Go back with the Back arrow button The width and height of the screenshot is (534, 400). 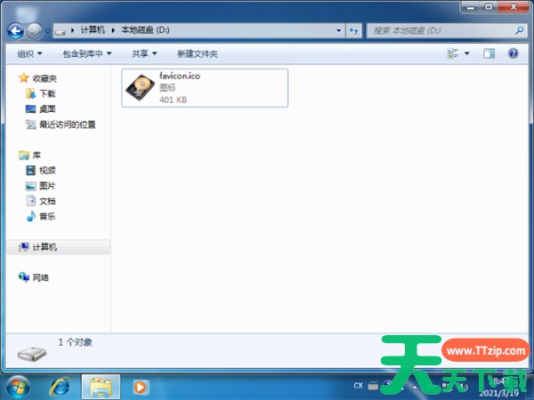pyautogui.click(x=16, y=31)
